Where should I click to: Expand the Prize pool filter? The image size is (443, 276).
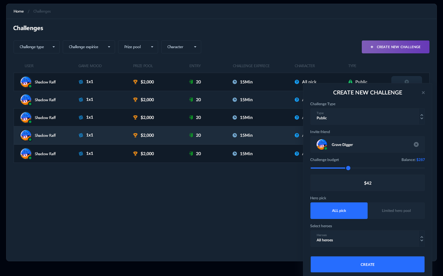pos(138,47)
